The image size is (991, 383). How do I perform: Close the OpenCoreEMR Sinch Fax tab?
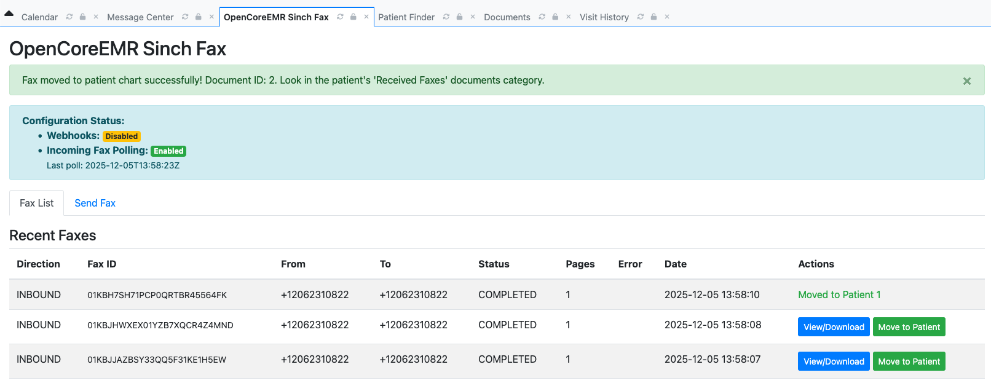coord(366,17)
